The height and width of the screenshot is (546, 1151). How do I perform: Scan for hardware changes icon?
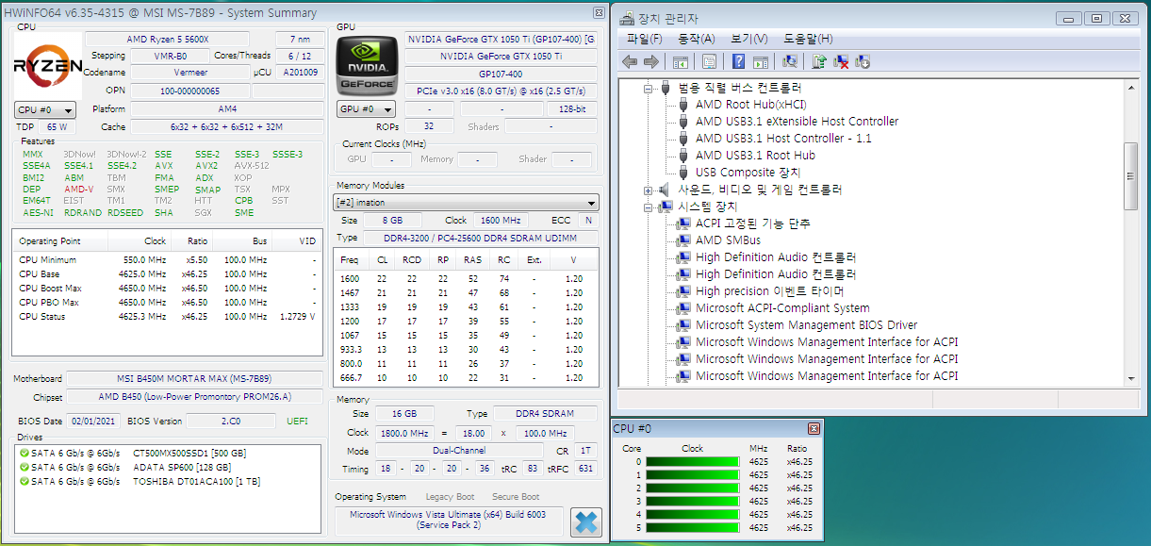[790, 62]
